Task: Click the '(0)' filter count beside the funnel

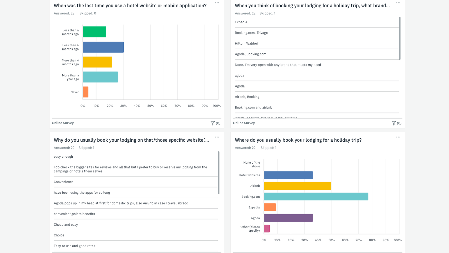Action: tap(218, 123)
